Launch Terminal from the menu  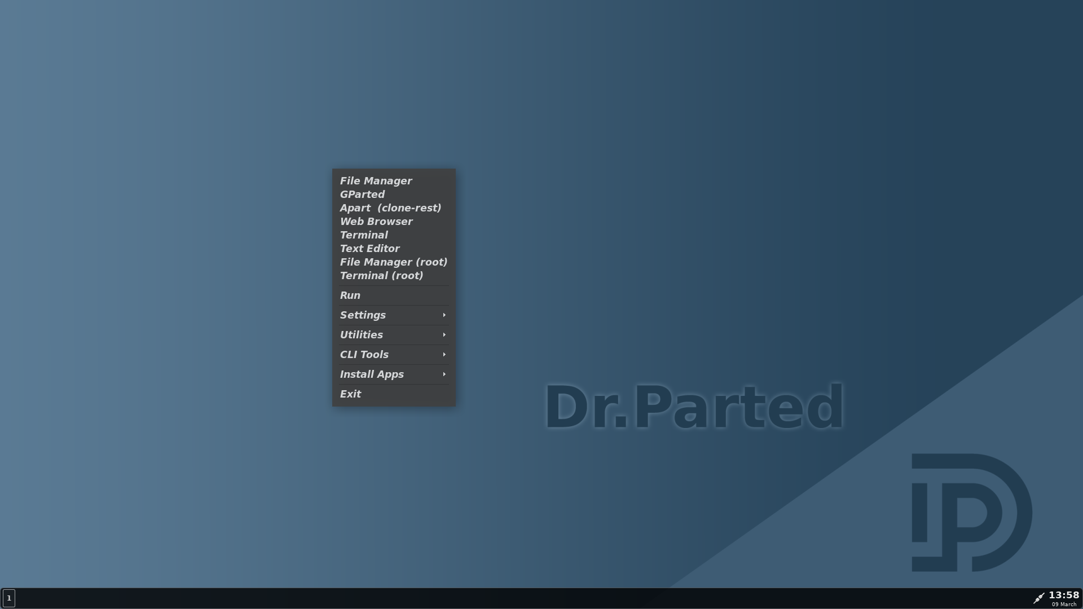point(394,235)
